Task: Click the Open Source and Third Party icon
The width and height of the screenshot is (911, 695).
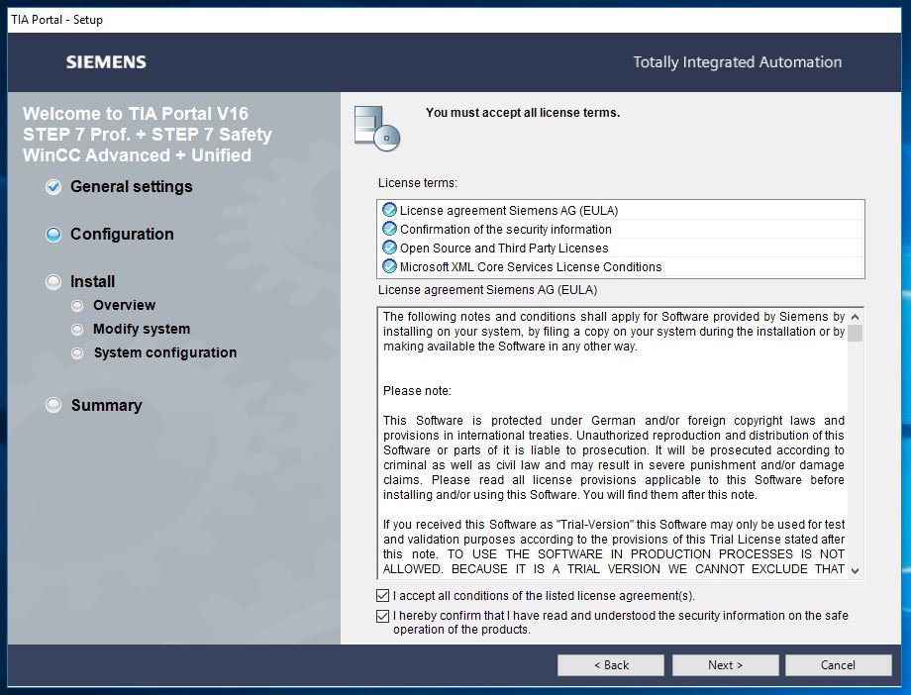Action: (x=389, y=248)
